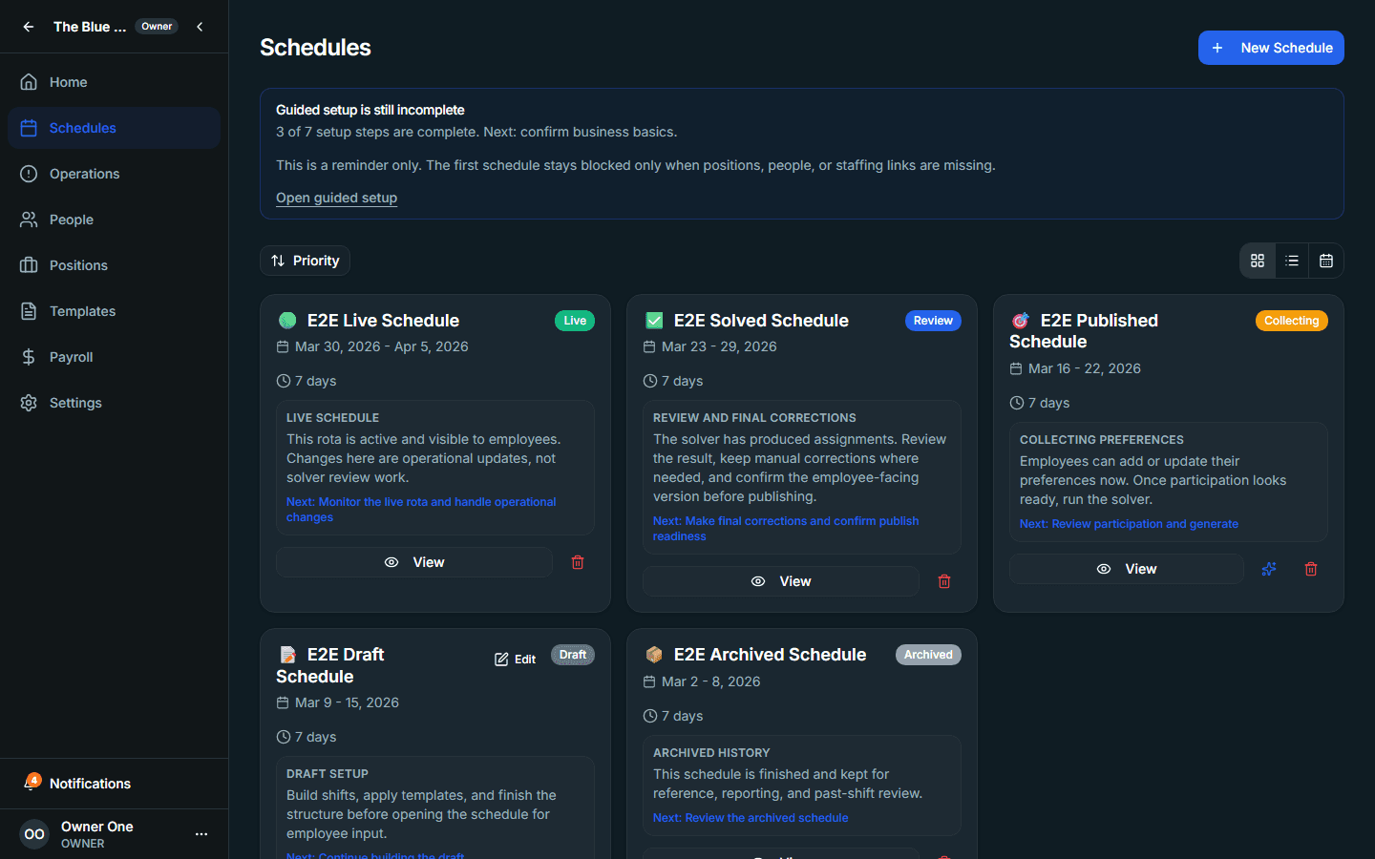Select Schedules in the sidebar
Viewport: 1375px width, 859px height.
pyautogui.click(x=114, y=128)
